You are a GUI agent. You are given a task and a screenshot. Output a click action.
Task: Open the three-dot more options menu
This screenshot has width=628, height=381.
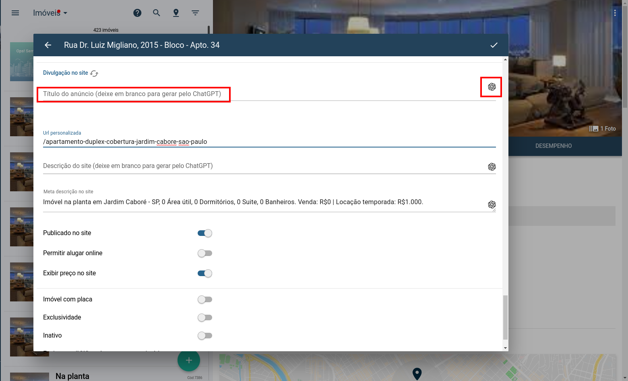(x=615, y=13)
